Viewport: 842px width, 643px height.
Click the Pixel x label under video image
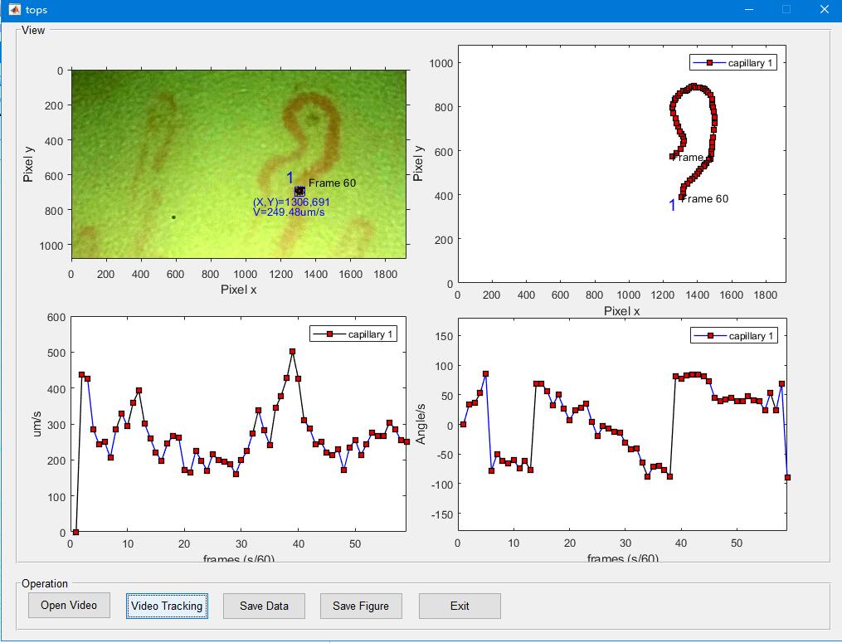(x=238, y=290)
